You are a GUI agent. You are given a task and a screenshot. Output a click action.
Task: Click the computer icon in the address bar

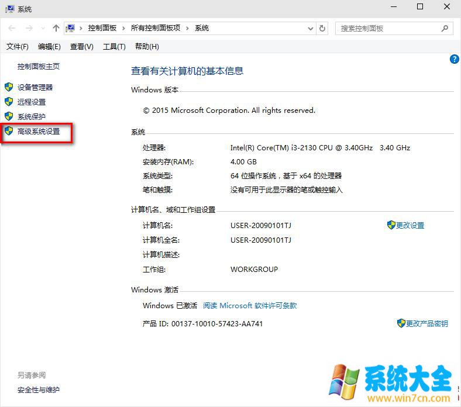coord(70,28)
